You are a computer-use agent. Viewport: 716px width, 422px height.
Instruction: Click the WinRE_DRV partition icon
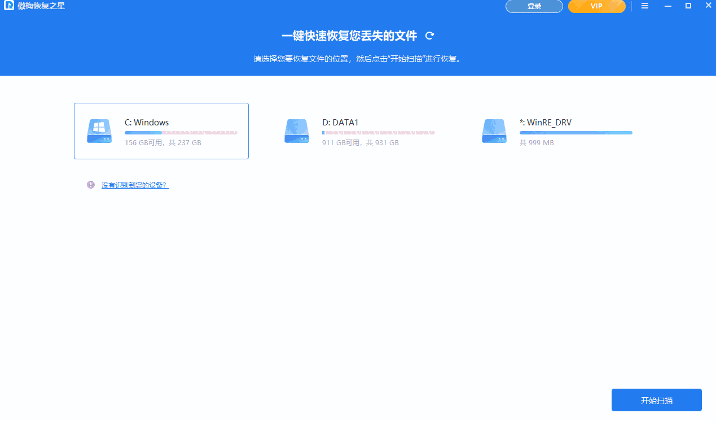point(494,130)
